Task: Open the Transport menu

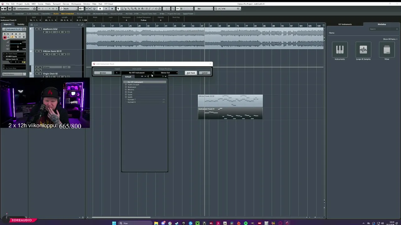Action: tap(57, 4)
